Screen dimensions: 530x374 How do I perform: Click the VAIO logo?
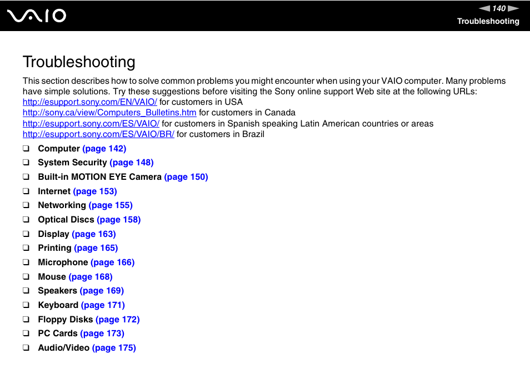point(37,16)
